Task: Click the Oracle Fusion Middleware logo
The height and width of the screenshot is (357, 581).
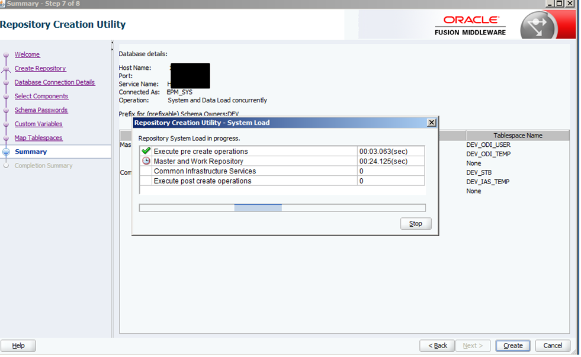Action: tap(470, 25)
